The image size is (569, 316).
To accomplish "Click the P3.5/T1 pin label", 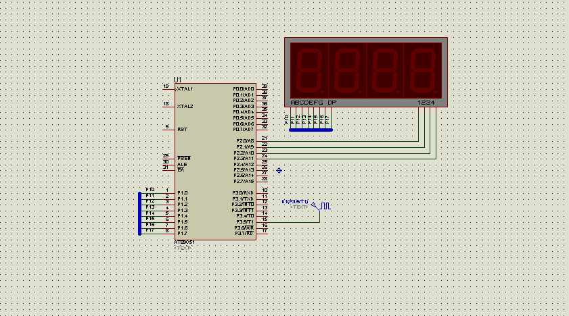I will click(245, 222).
